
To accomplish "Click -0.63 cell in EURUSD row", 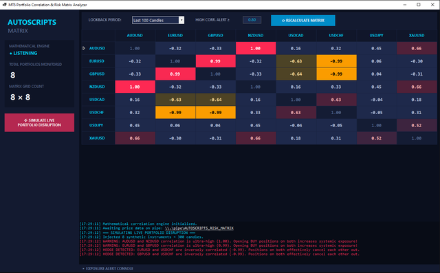I will [x=296, y=61].
